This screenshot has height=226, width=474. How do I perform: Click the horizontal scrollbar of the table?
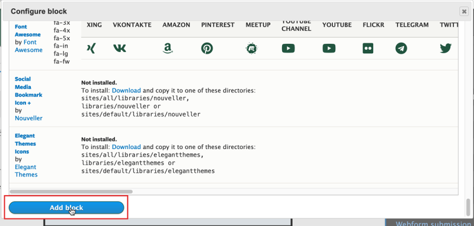coord(71,191)
